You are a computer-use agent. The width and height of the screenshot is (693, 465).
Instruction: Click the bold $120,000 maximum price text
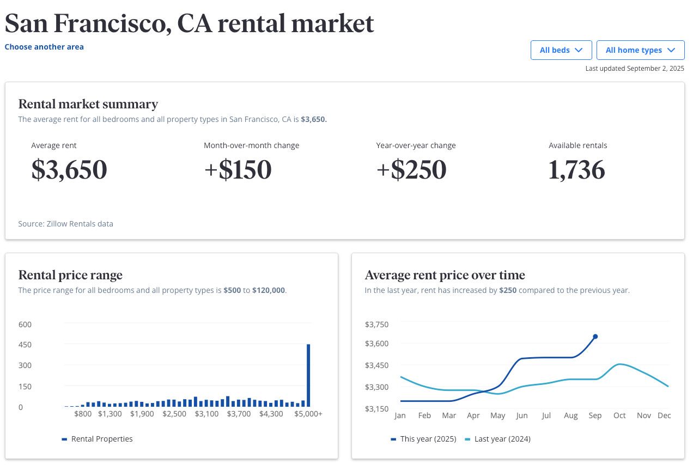pos(269,290)
